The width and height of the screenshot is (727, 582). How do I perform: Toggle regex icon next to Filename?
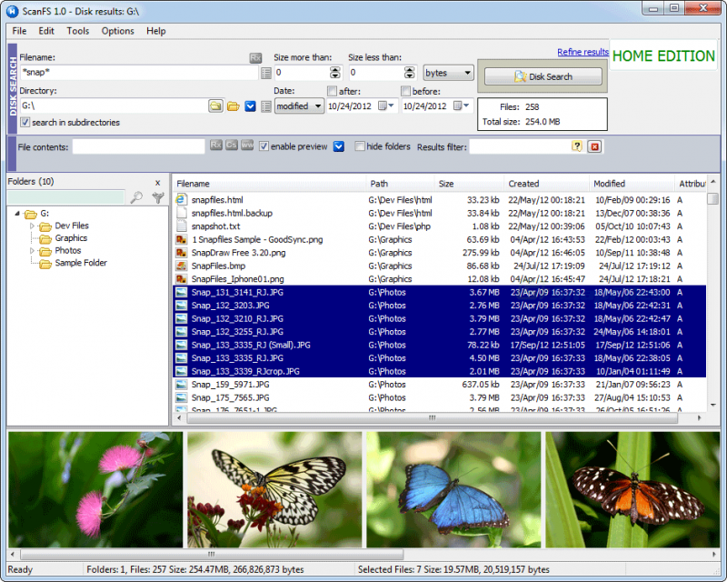[255, 58]
